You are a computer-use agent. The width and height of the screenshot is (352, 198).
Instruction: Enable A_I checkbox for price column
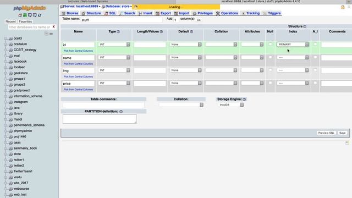click(315, 83)
